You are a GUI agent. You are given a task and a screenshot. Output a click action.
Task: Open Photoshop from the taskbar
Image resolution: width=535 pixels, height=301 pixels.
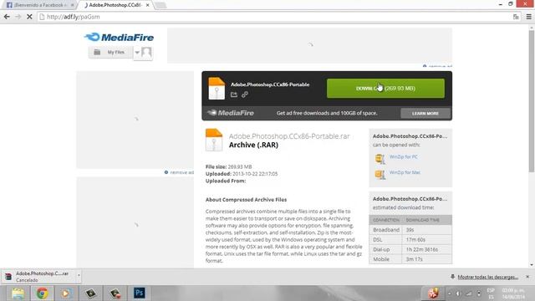140,293
